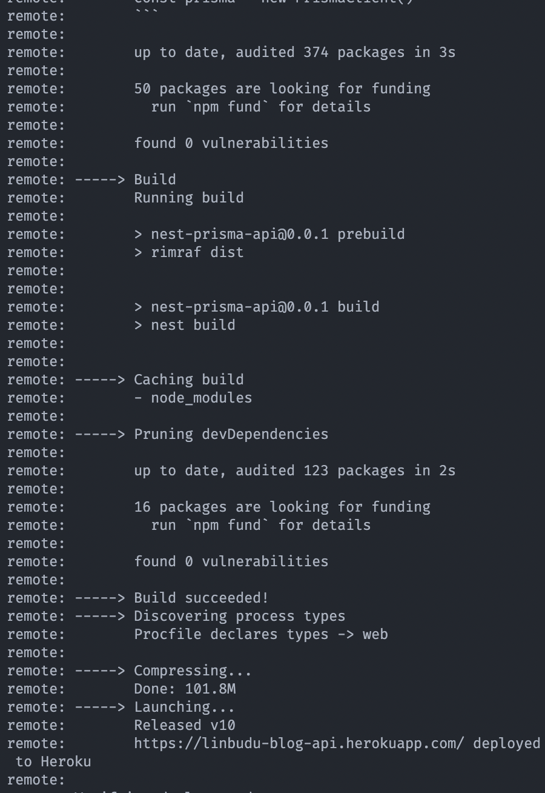Viewport: 545px width, 793px height.
Task: Select the "nest-prisma-api@0.0.1 build" line
Action: pyautogui.click(x=265, y=307)
